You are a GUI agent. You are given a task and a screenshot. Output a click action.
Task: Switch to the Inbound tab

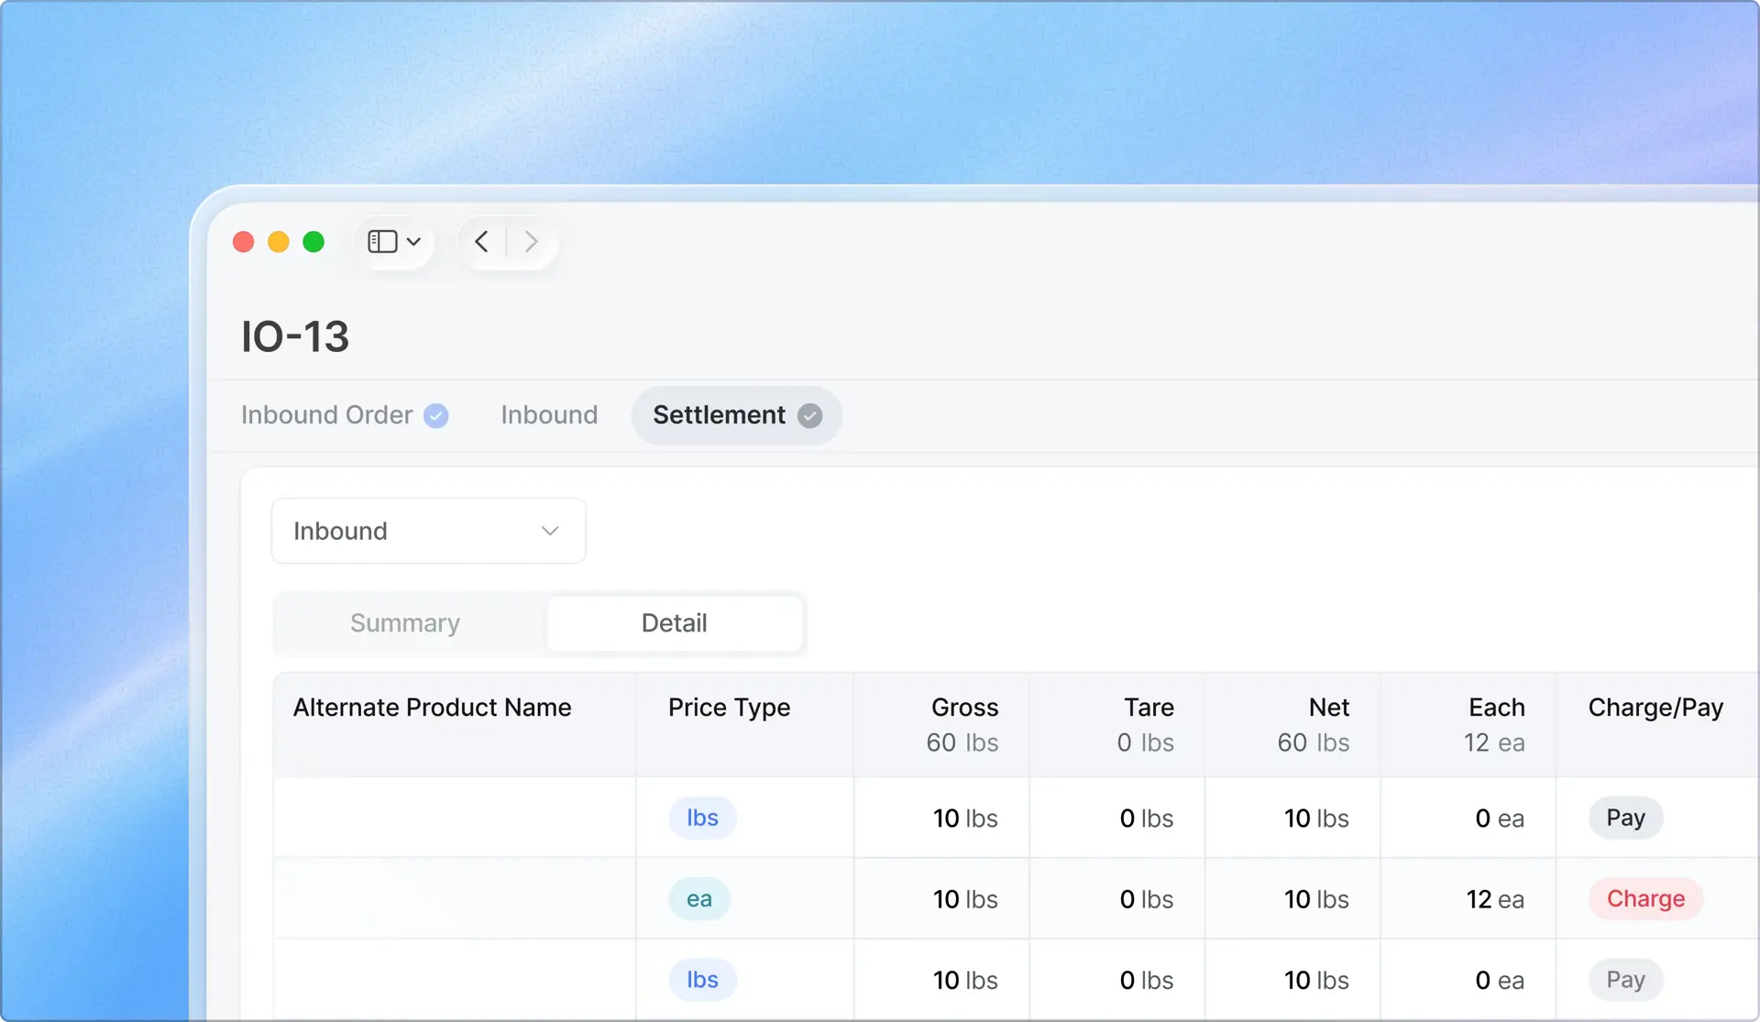click(x=549, y=415)
